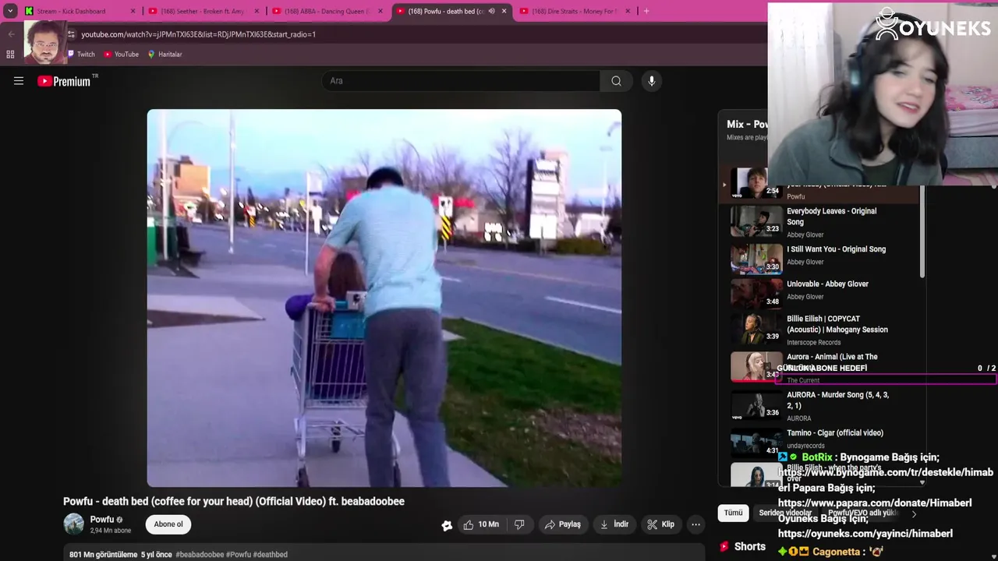This screenshot has height=561, width=998.
Task: Click the Tümü filter chip
Action: [x=733, y=513]
